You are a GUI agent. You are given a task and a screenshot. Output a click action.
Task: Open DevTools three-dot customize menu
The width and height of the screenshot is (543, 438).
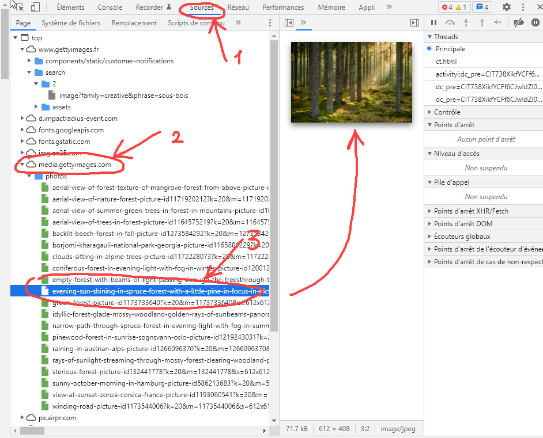point(523,7)
